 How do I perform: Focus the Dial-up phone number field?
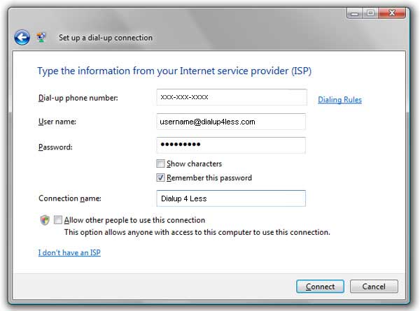(232, 97)
